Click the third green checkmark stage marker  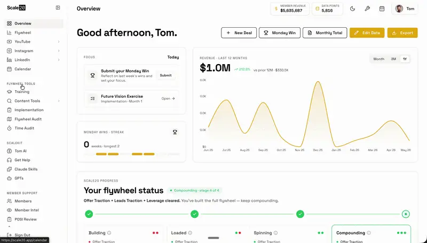[x=300, y=214]
